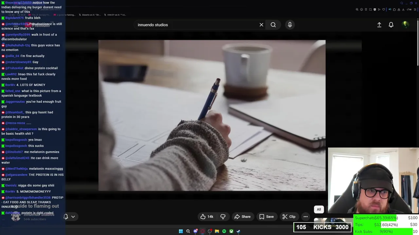
Task: Switch to the 'a guide to flaming...' tab
Action: (x=64, y=15)
